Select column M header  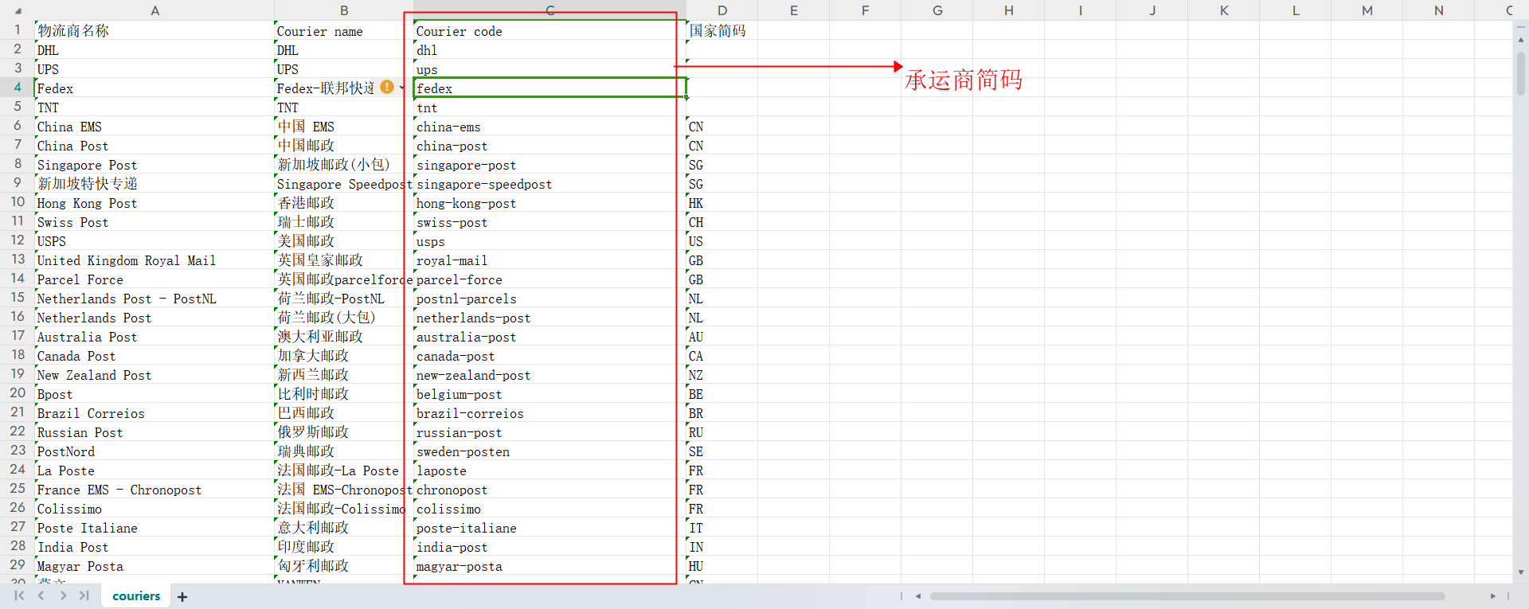(x=1367, y=10)
